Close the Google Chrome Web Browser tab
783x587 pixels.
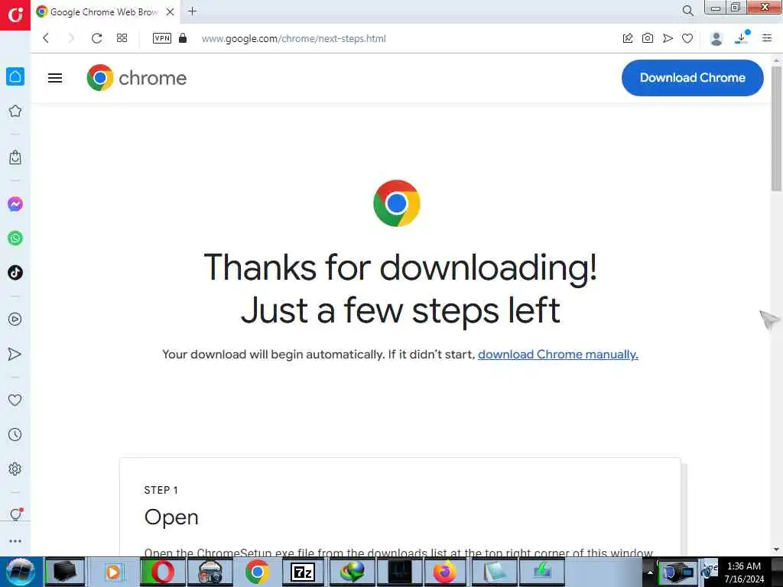click(x=171, y=11)
